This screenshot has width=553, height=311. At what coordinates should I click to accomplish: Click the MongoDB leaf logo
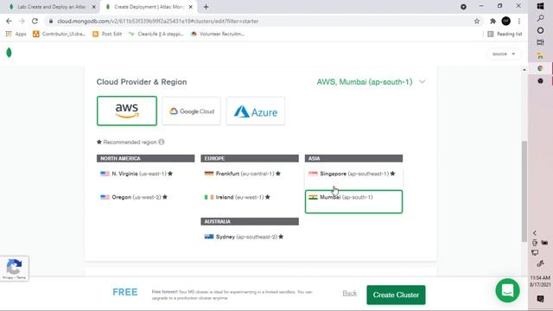pyautogui.click(x=9, y=53)
